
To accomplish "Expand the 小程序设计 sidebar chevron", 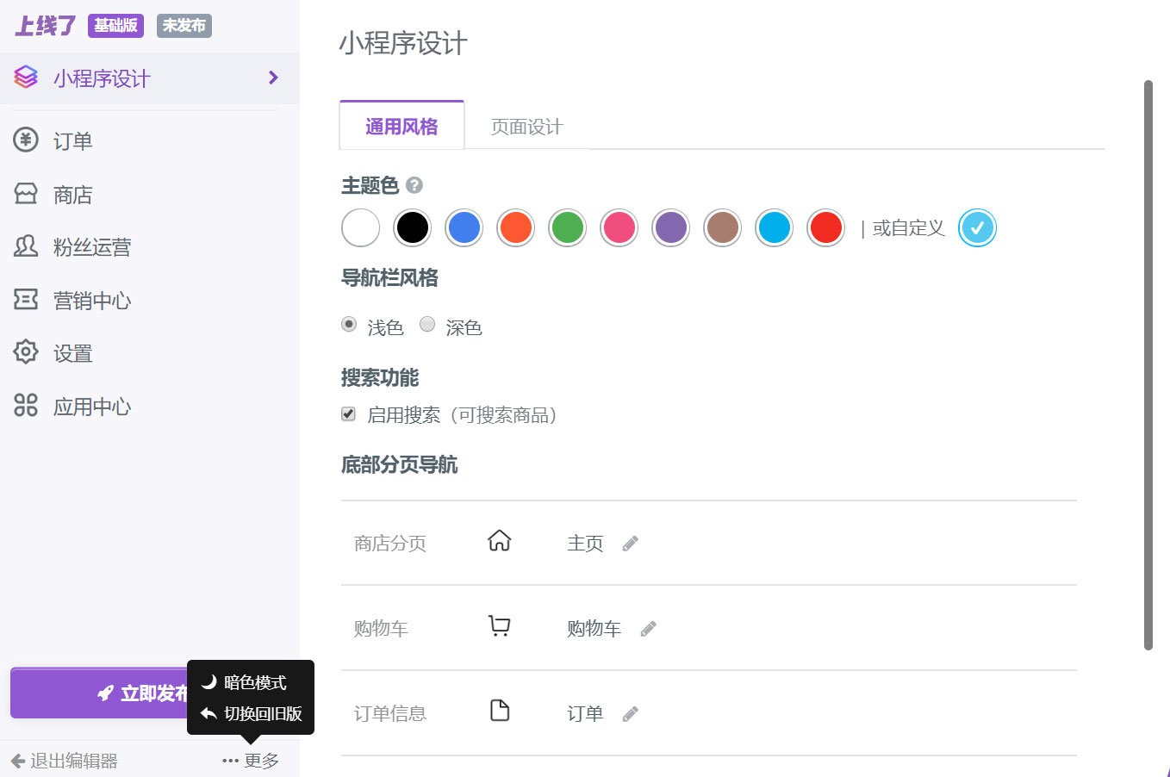I will click(273, 78).
